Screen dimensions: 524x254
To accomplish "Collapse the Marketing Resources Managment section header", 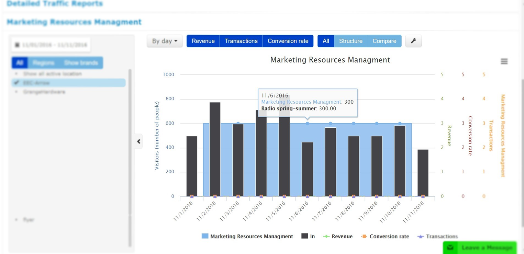I will click(74, 22).
